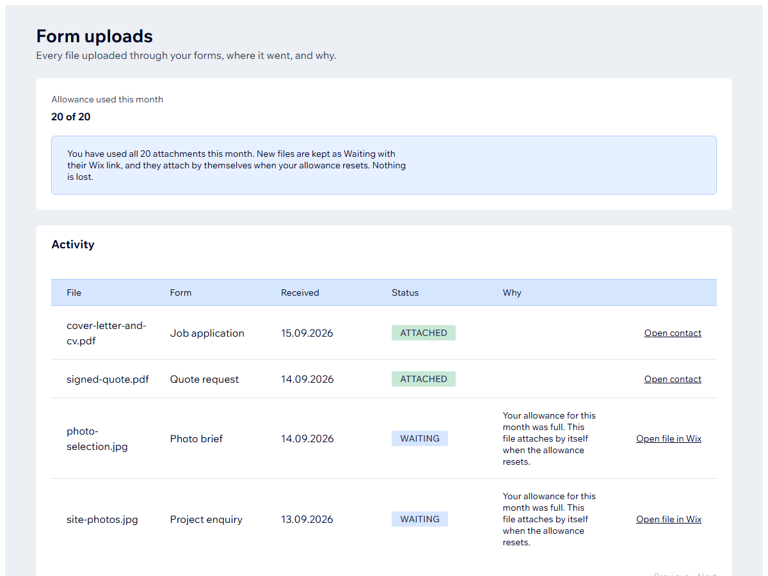Click the Received column header

coord(300,292)
